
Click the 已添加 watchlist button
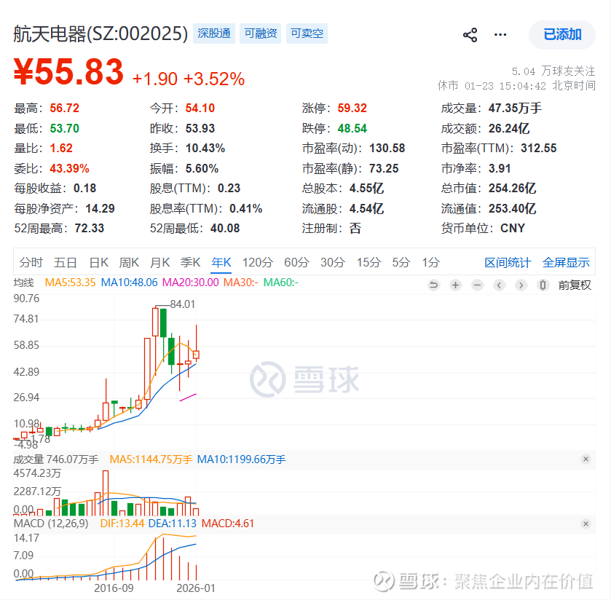(x=562, y=35)
